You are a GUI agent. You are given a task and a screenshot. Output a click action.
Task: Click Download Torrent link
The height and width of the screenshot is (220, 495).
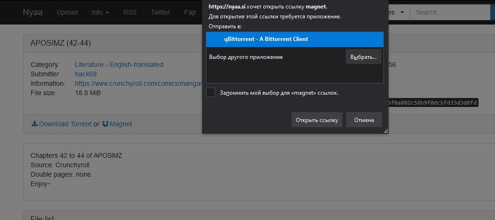[x=65, y=124]
